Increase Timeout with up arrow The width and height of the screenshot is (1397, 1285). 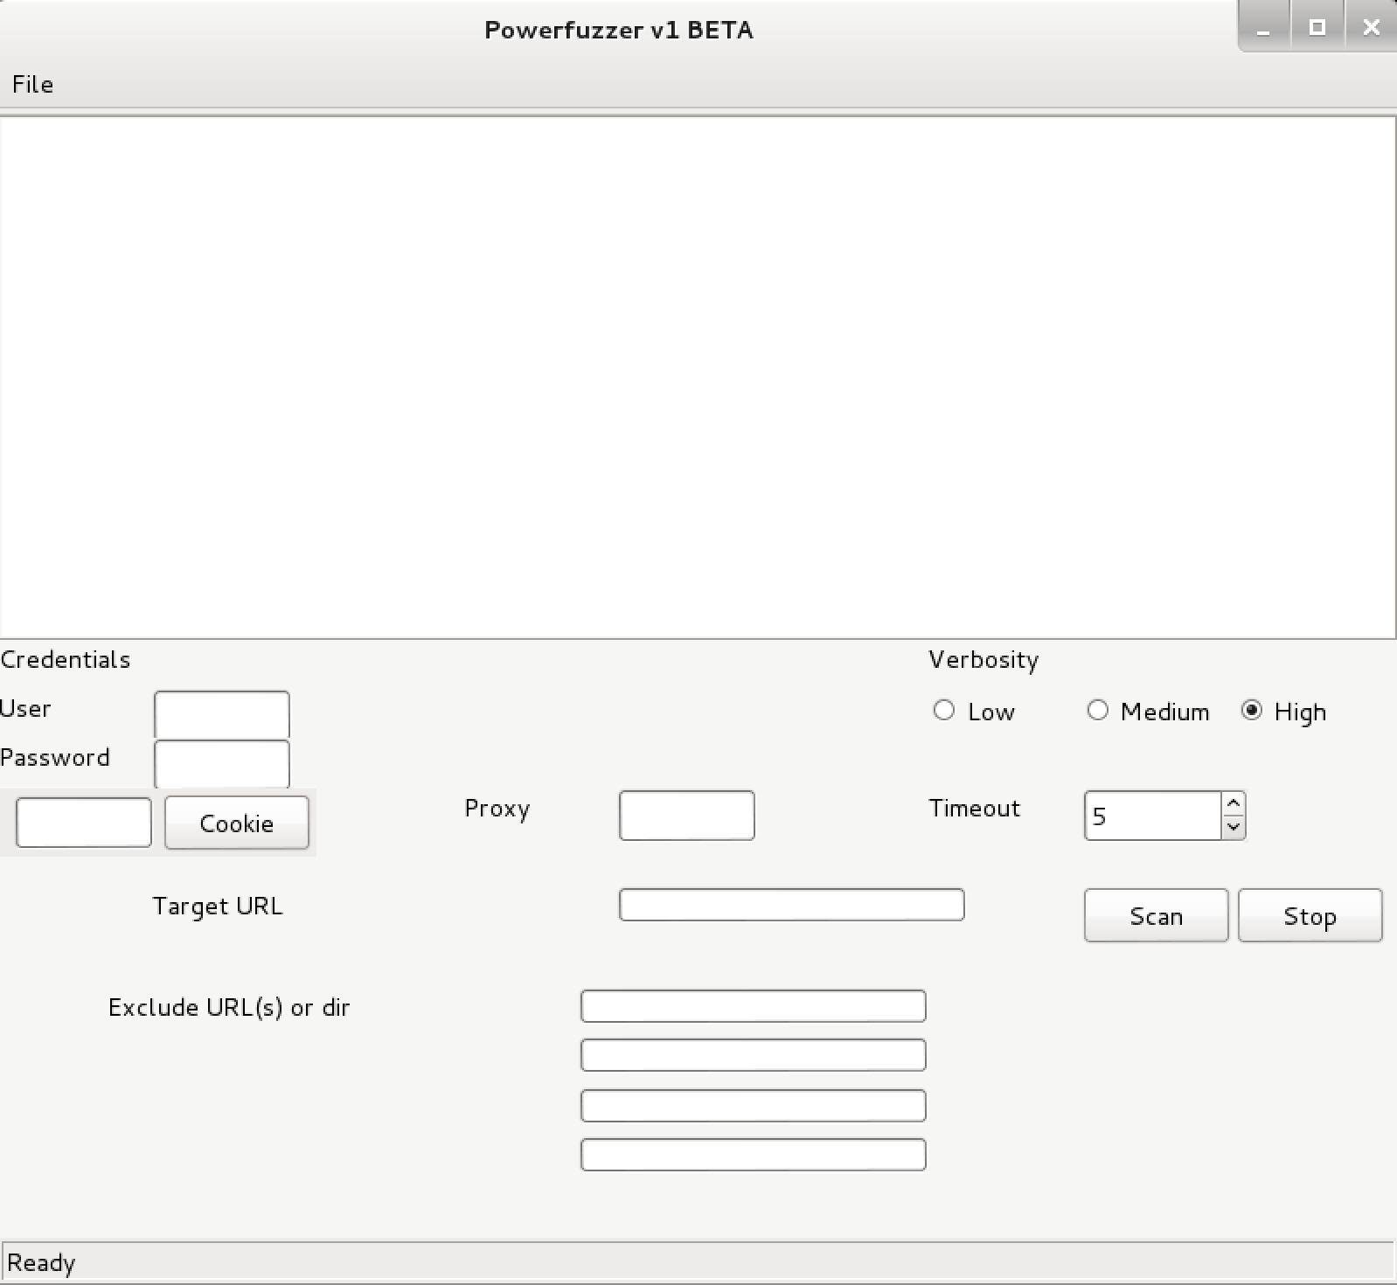point(1234,803)
